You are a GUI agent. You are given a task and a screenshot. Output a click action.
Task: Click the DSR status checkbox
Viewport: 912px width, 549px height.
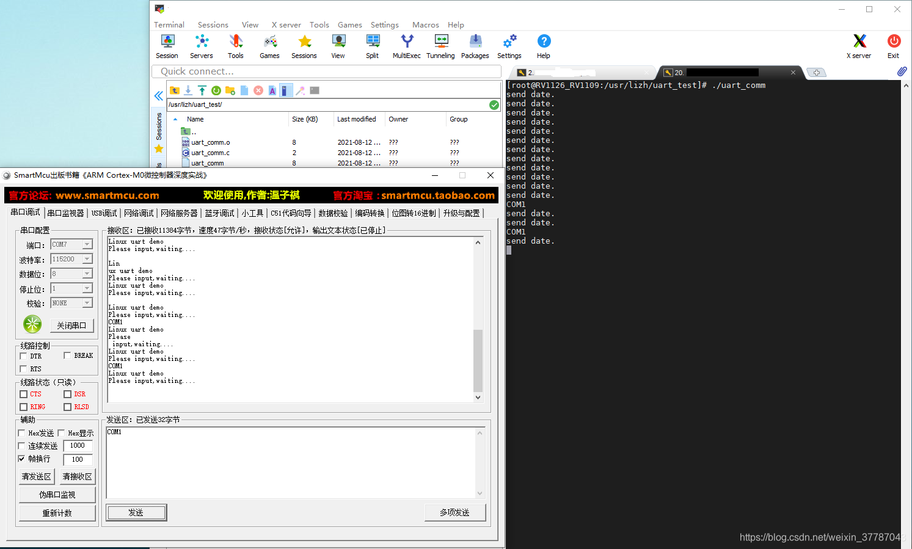pyautogui.click(x=67, y=394)
